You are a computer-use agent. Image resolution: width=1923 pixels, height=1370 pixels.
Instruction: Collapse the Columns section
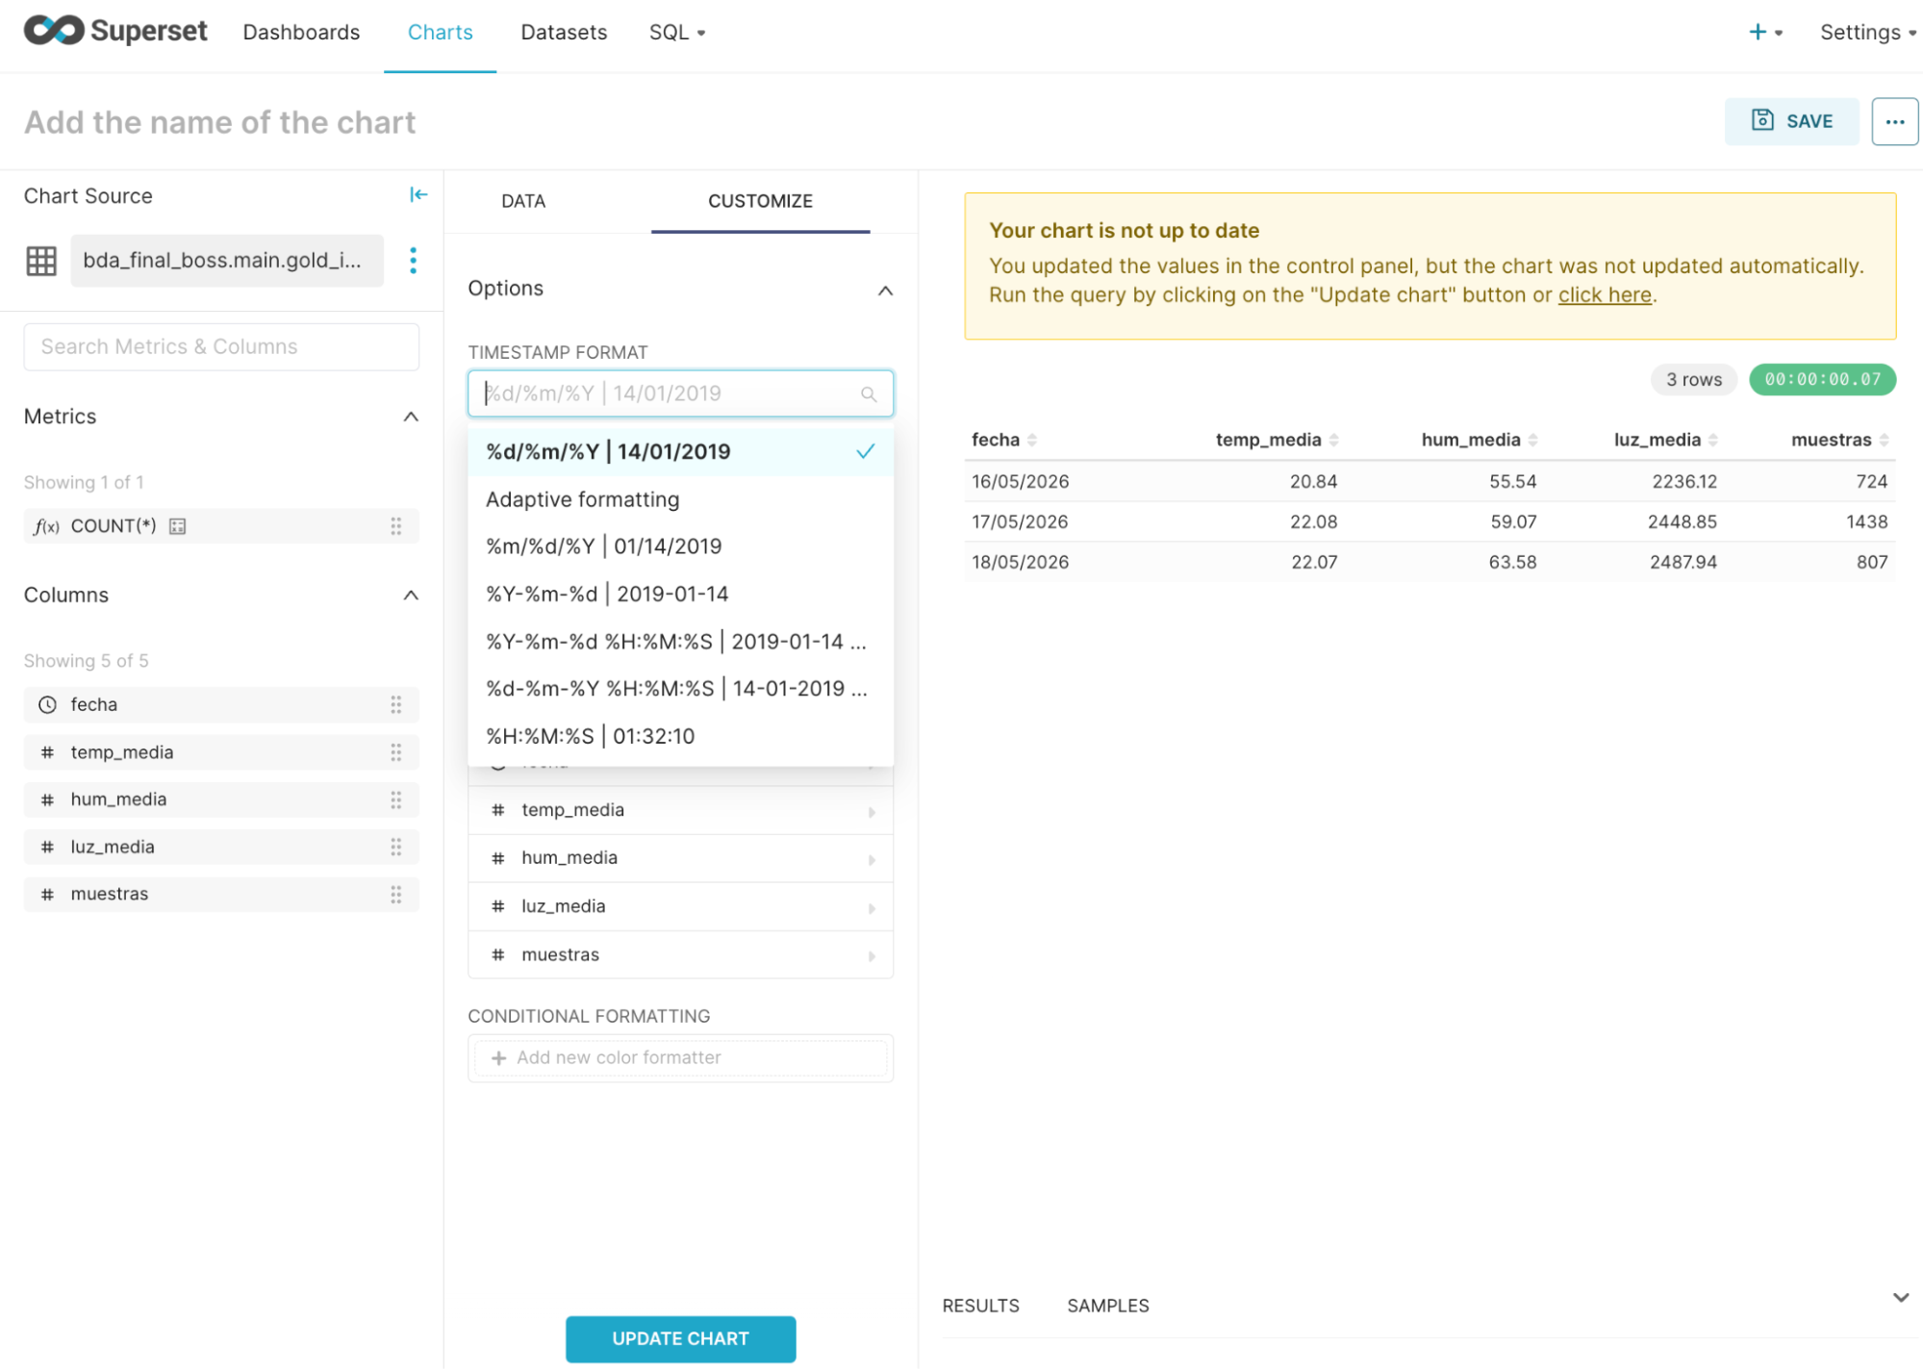411,596
